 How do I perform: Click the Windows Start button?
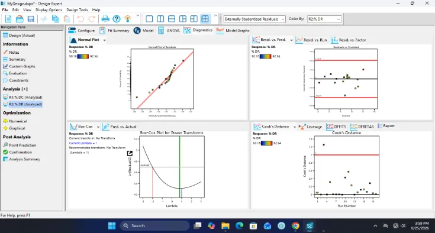112,226
